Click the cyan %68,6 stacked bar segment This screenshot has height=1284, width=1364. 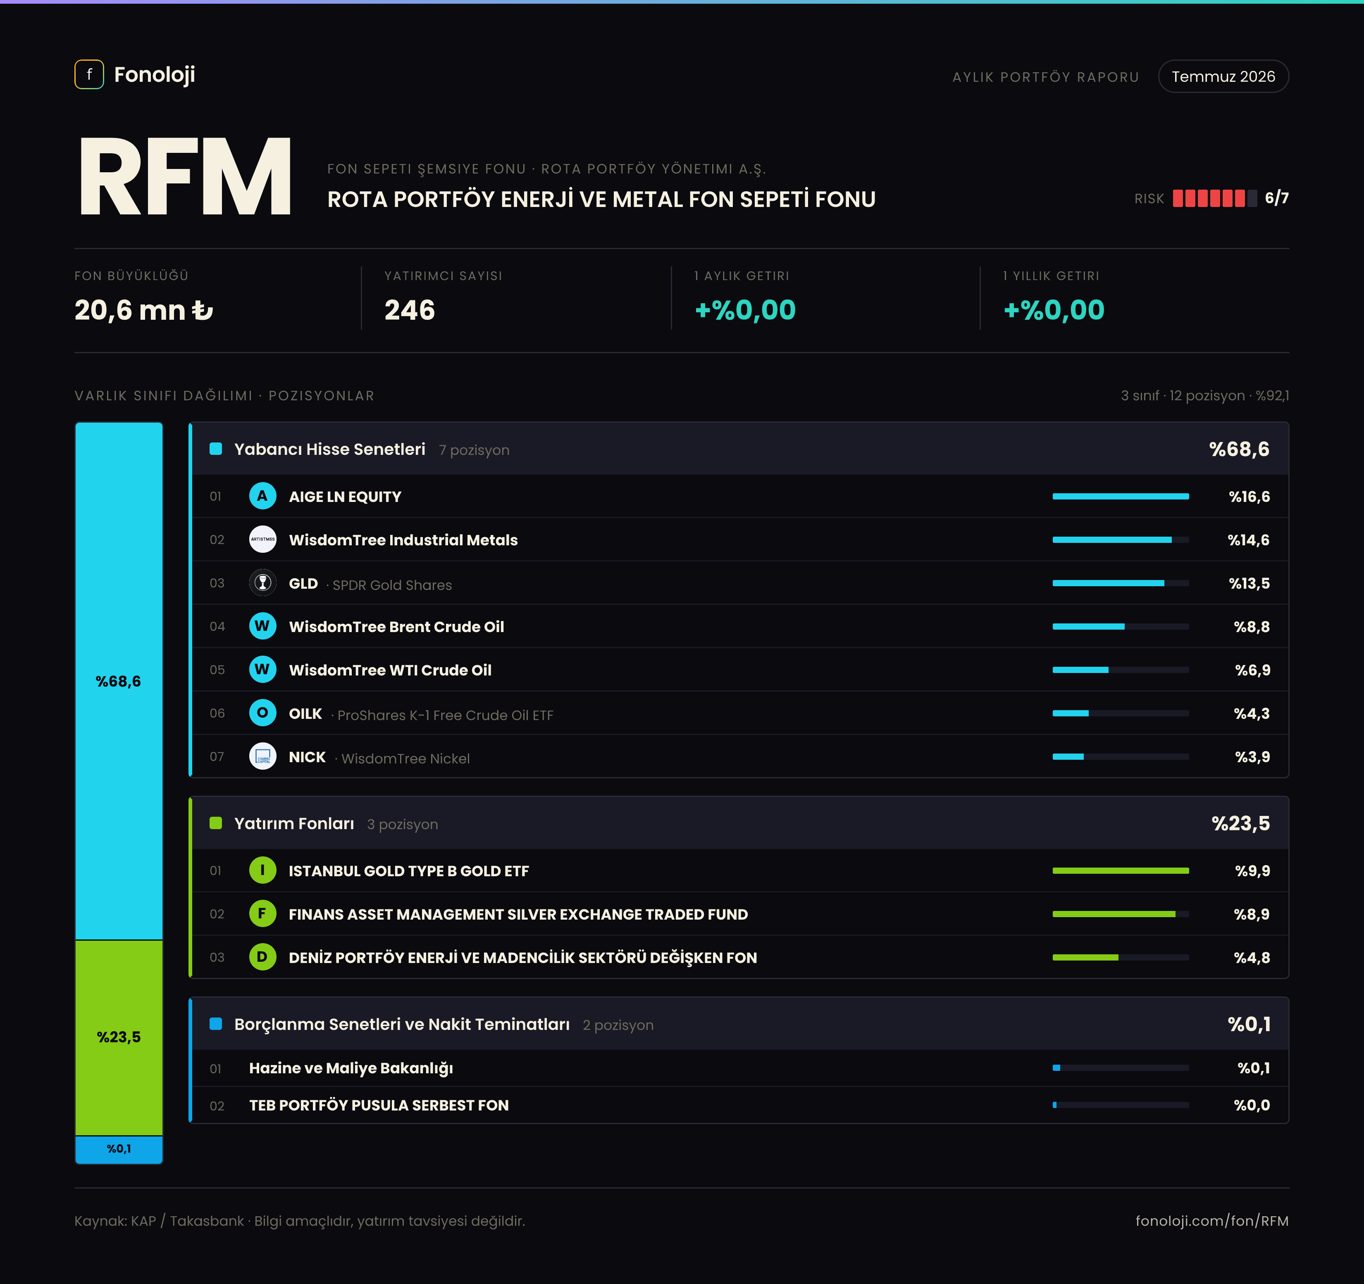coord(119,680)
